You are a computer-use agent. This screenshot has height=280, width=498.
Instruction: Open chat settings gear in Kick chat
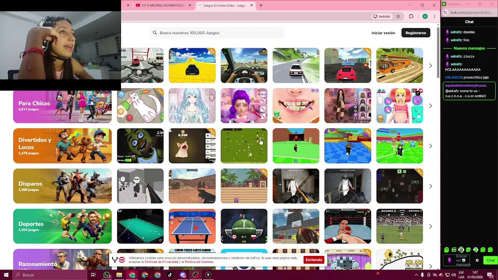[x=477, y=261]
